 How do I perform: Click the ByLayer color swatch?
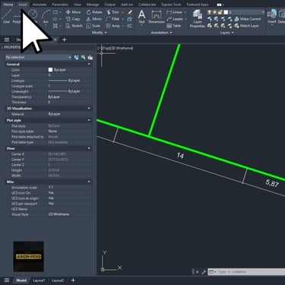click(x=50, y=70)
